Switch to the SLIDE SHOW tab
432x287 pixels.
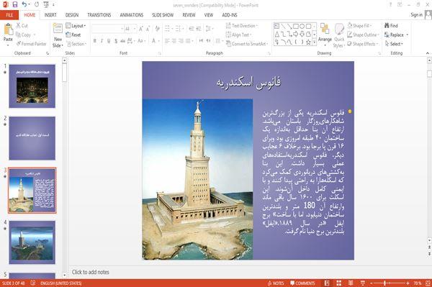(x=163, y=15)
